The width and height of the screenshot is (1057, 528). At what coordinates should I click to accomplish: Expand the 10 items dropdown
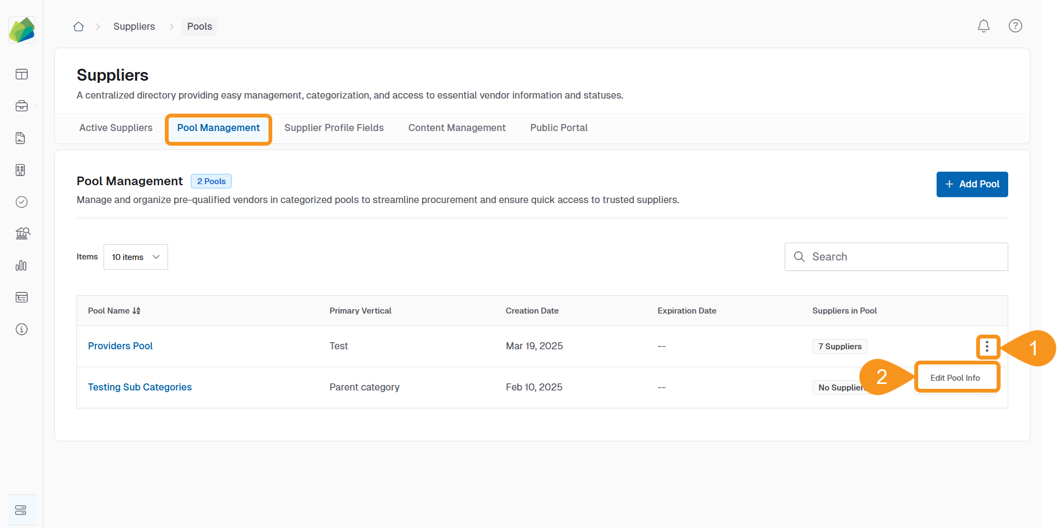tap(136, 257)
